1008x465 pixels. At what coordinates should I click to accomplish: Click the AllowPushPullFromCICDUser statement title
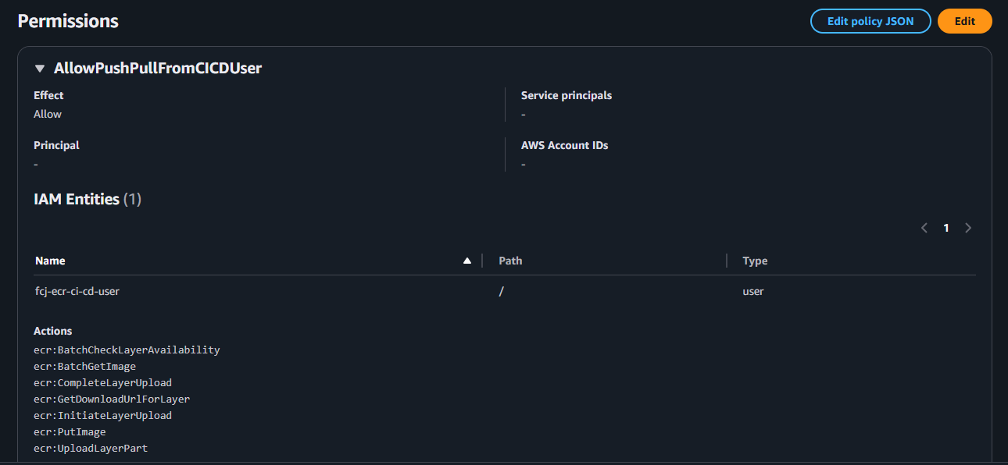pos(158,68)
